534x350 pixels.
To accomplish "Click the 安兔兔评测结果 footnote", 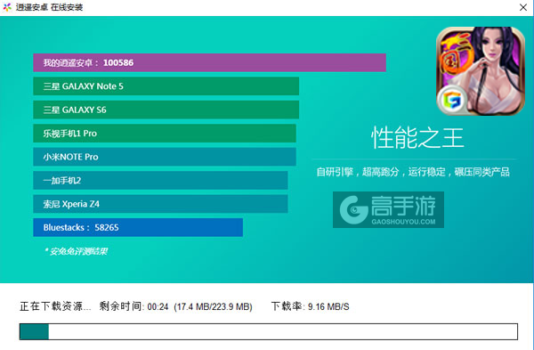I will click(76, 251).
